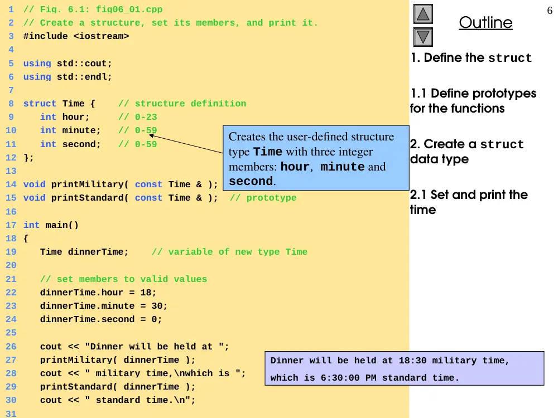Click the fig06_01.cpp comment on line 1
The image size is (558, 418).
tap(93, 9)
